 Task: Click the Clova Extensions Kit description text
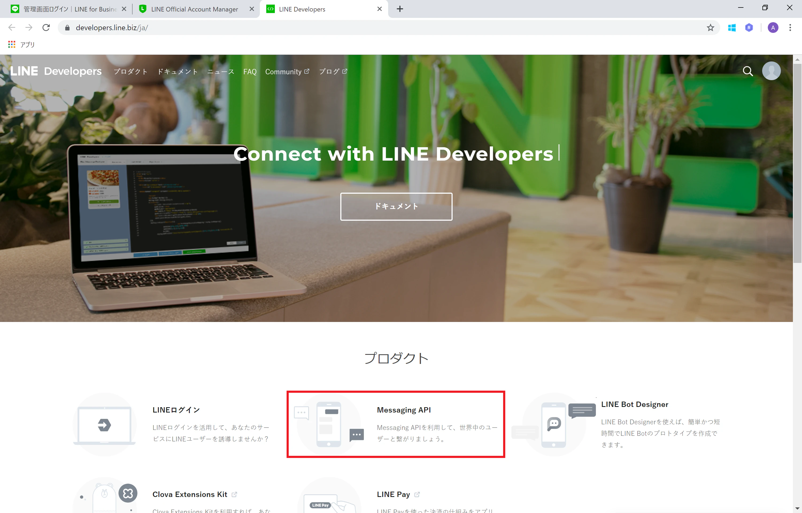[x=211, y=510]
